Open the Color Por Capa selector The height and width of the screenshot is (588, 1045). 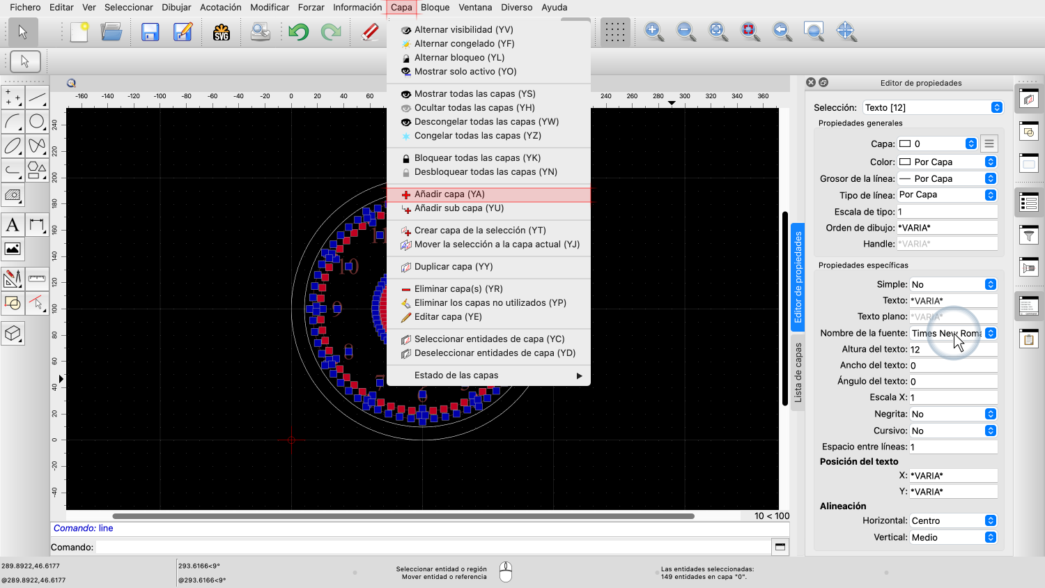(x=947, y=162)
